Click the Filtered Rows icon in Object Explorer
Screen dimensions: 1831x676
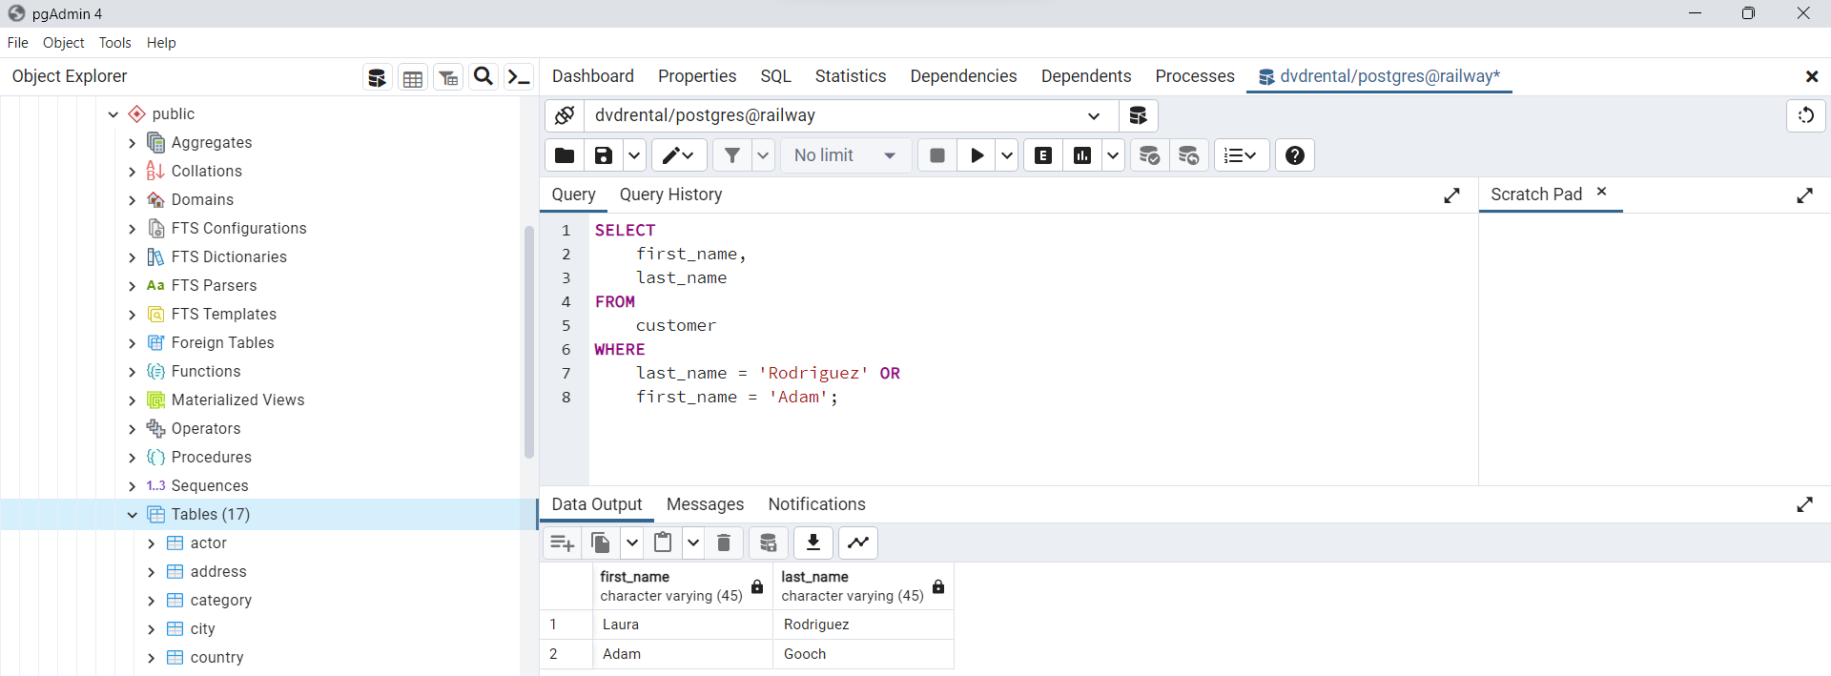[448, 77]
